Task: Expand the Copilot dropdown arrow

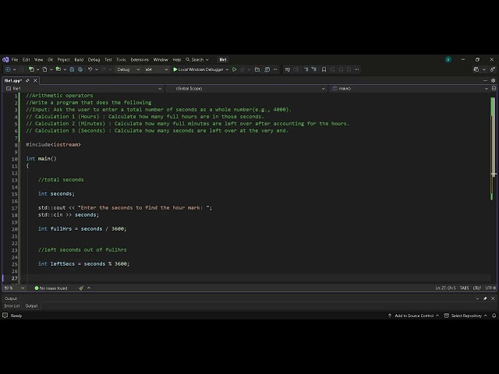Action: 484,69
